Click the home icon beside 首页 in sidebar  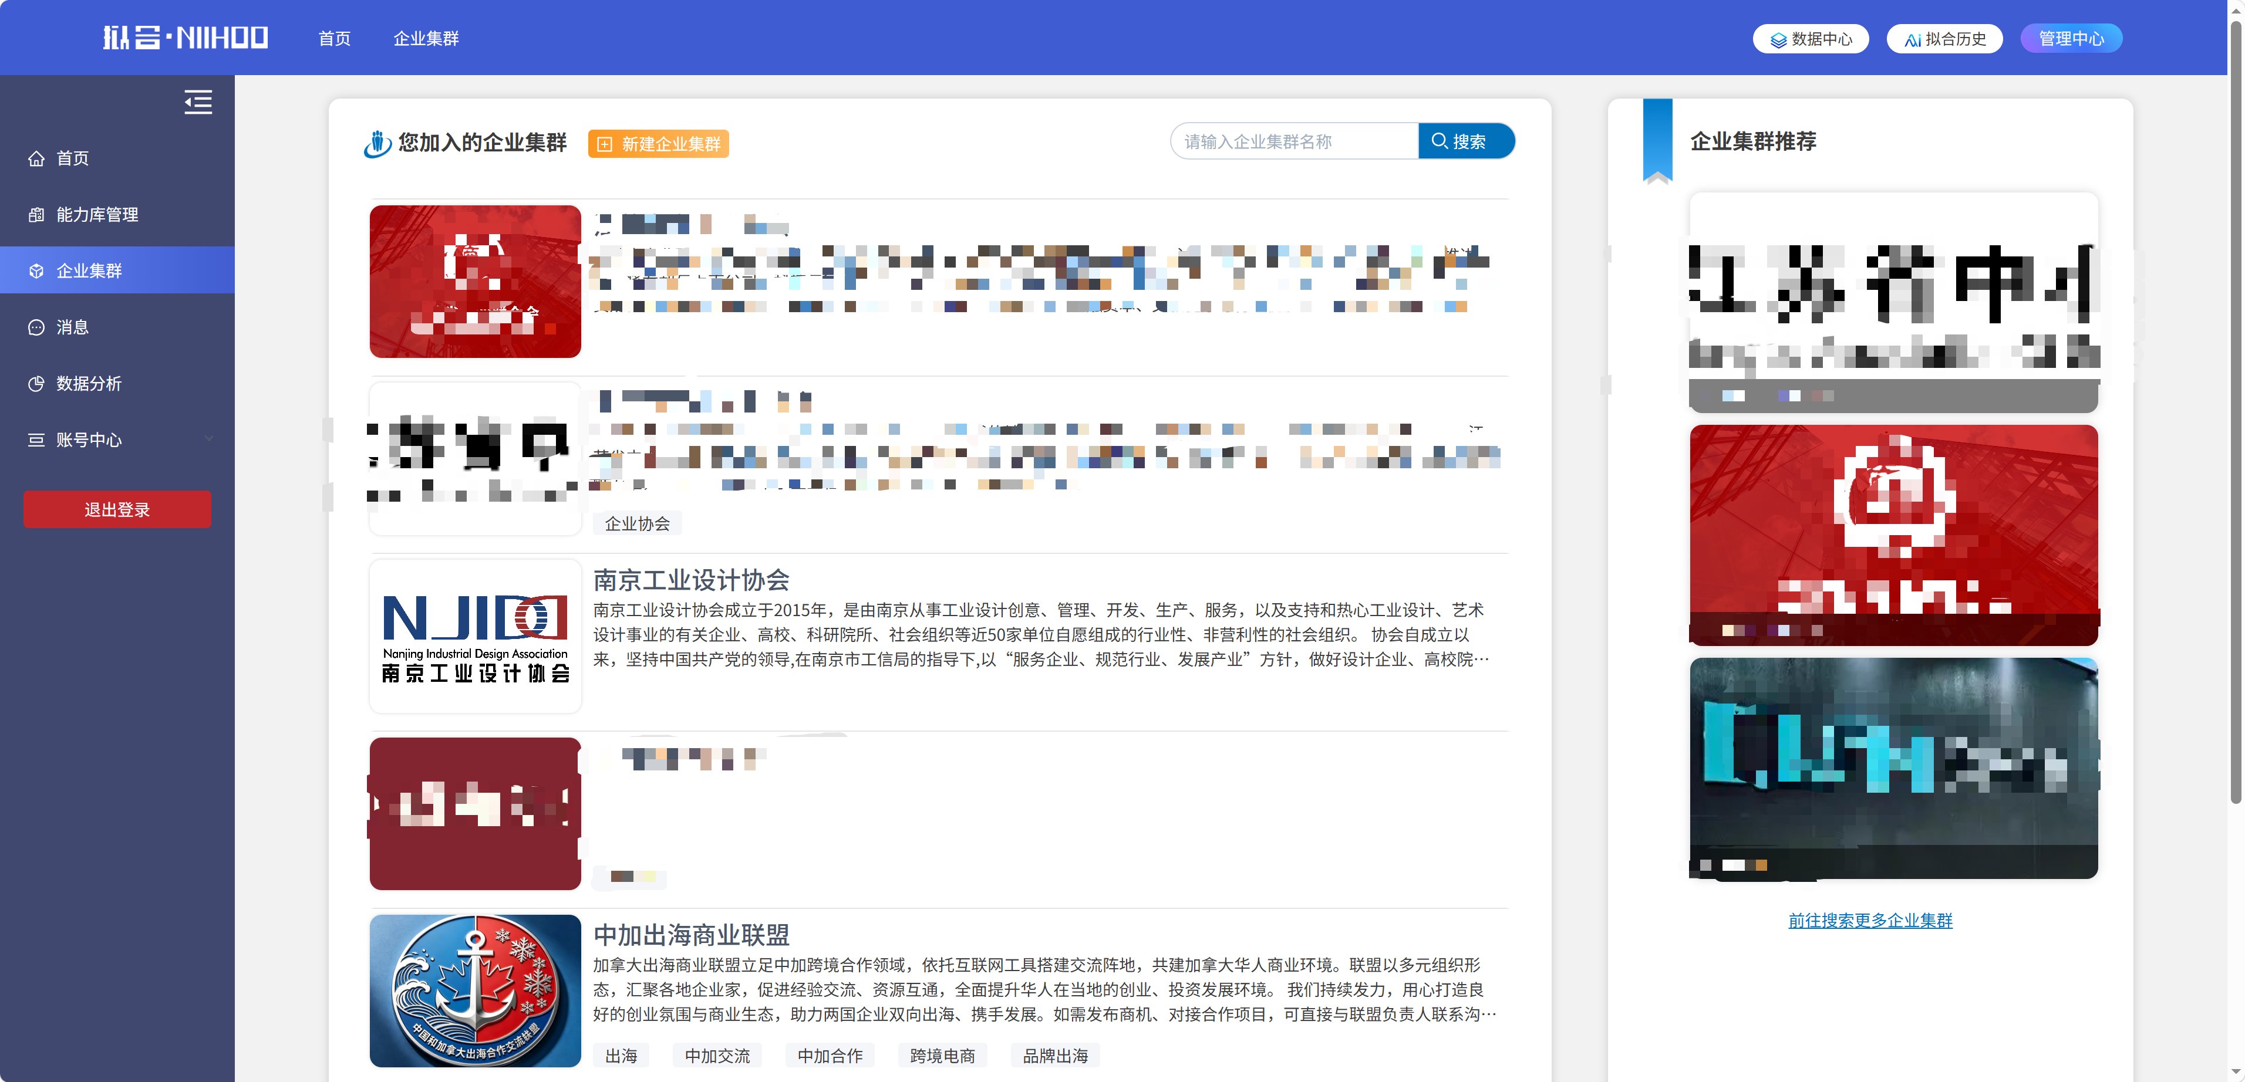pos(36,158)
